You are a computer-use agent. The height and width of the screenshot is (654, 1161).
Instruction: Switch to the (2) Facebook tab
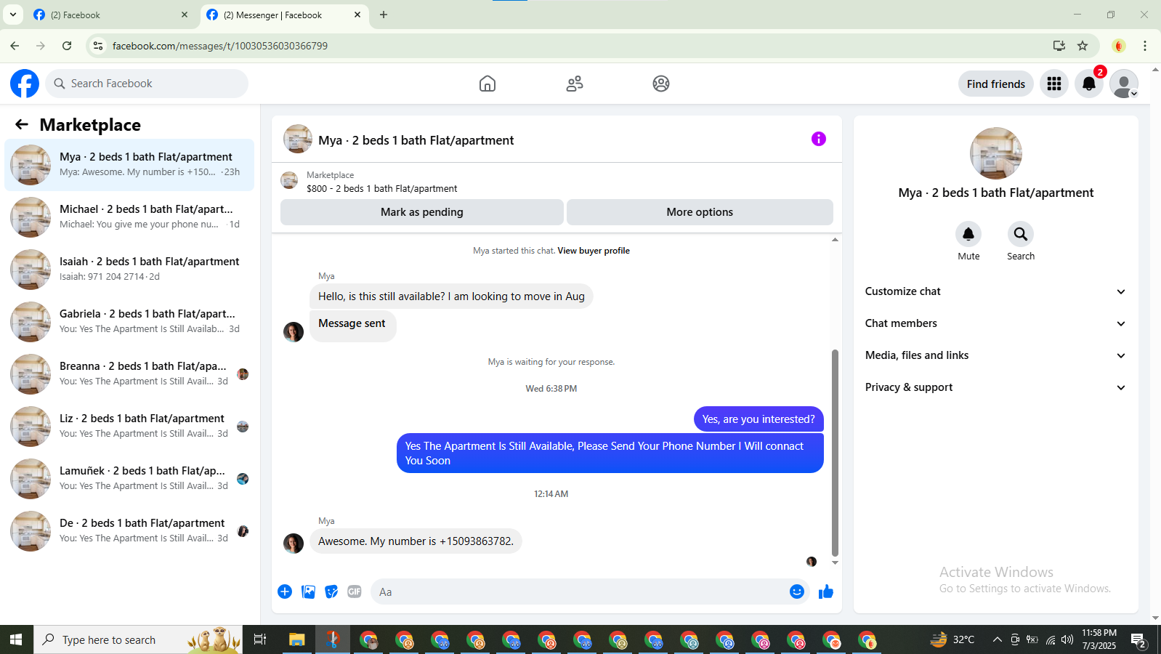click(x=110, y=15)
